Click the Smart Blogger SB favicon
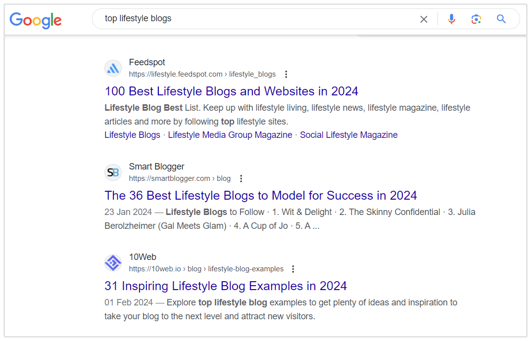This screenshot has height=341, width=531. click(113, 172)
